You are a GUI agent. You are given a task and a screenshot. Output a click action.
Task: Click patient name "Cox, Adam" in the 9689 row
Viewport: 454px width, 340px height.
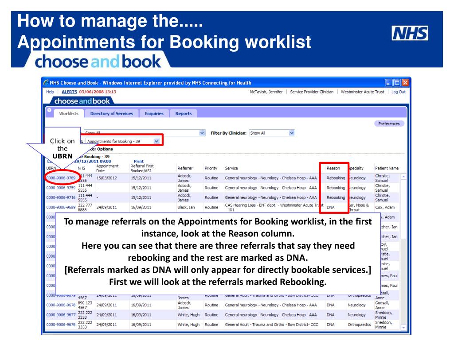coord(385,207)
